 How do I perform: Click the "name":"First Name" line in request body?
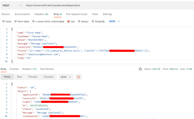pyautogui.click(x=30, y=33)
